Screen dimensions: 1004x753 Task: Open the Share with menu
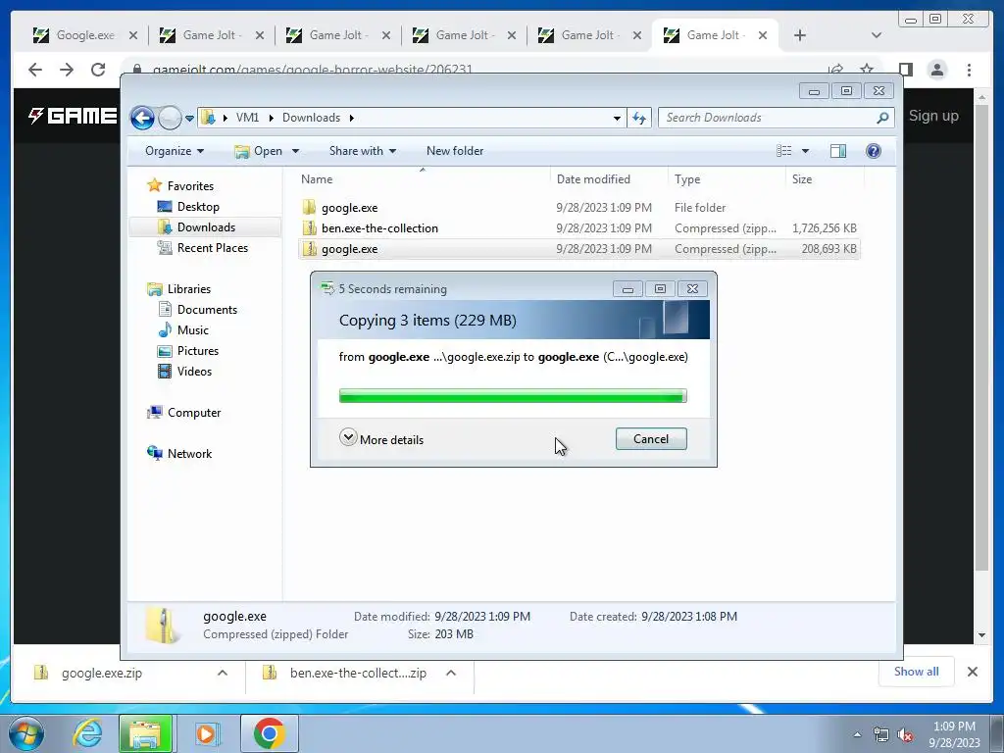click(363, 151)
